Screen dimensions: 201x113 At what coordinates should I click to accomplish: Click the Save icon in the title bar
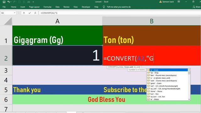pos(4,2)
